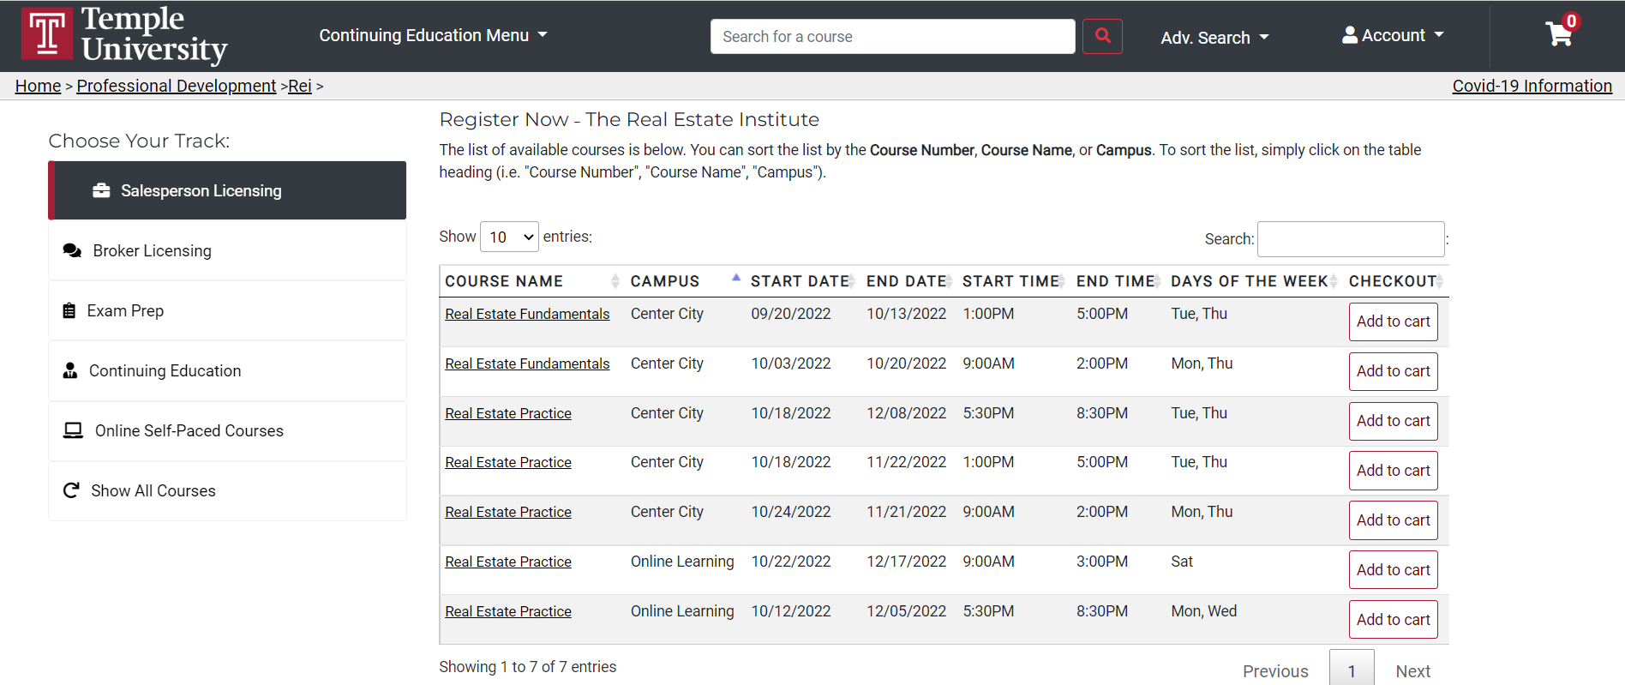Open the Rei breadcrumb link
This screenshot has height=685, width=1625.
point(300,86)
